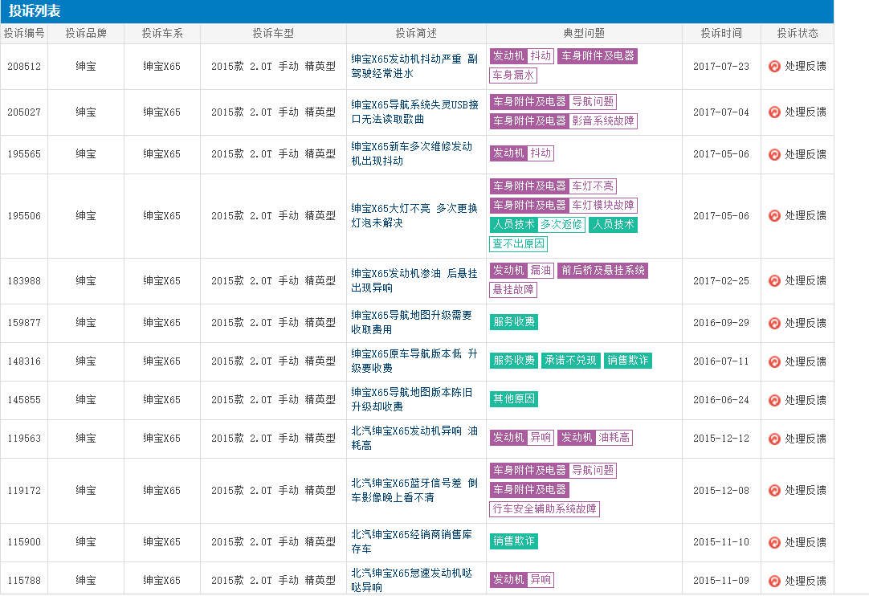Click the 投诉简述 column header
This screenshot has width=869, height=596.
(416, 33)
